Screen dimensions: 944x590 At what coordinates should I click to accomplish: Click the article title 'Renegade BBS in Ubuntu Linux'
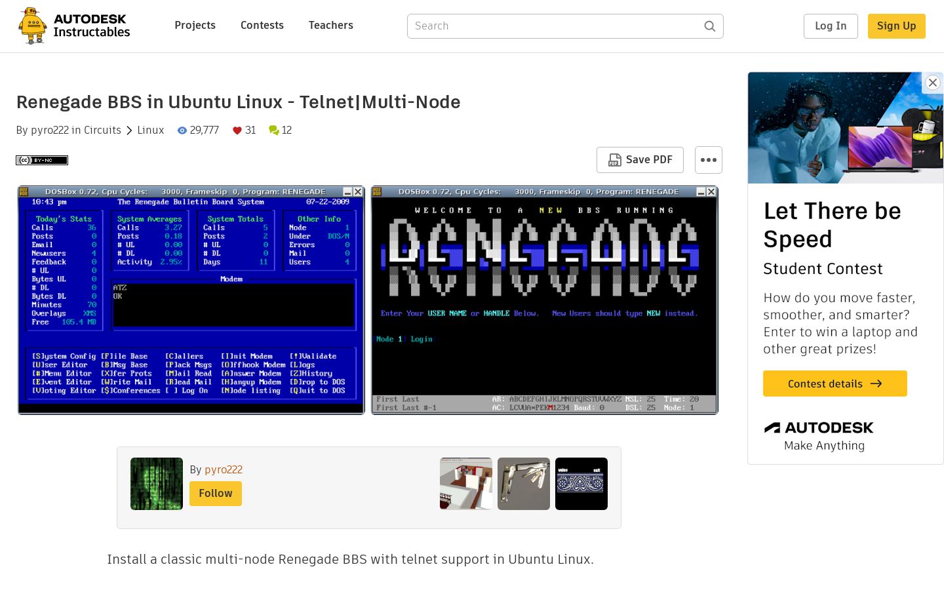[x=239, y=102]
